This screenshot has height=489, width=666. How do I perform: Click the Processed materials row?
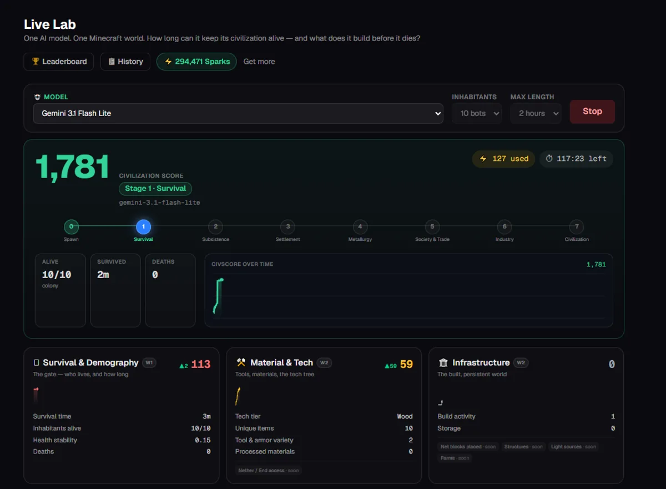point(324,451)
